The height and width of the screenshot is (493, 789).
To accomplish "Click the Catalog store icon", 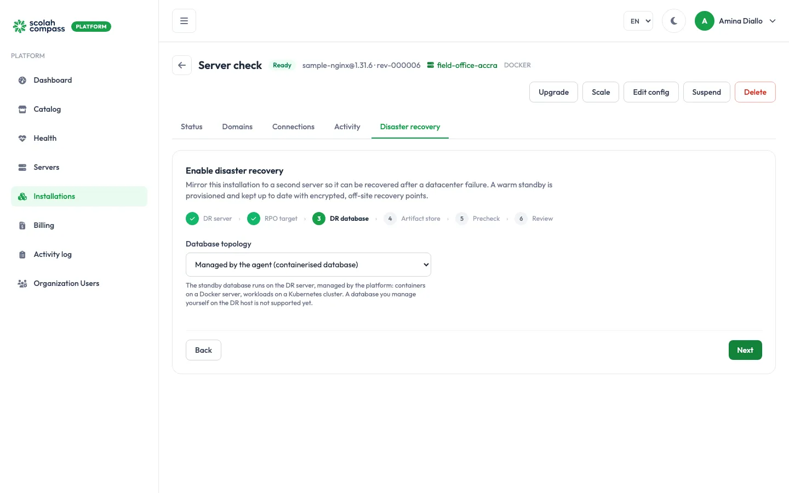I will (x=22, y=110).
